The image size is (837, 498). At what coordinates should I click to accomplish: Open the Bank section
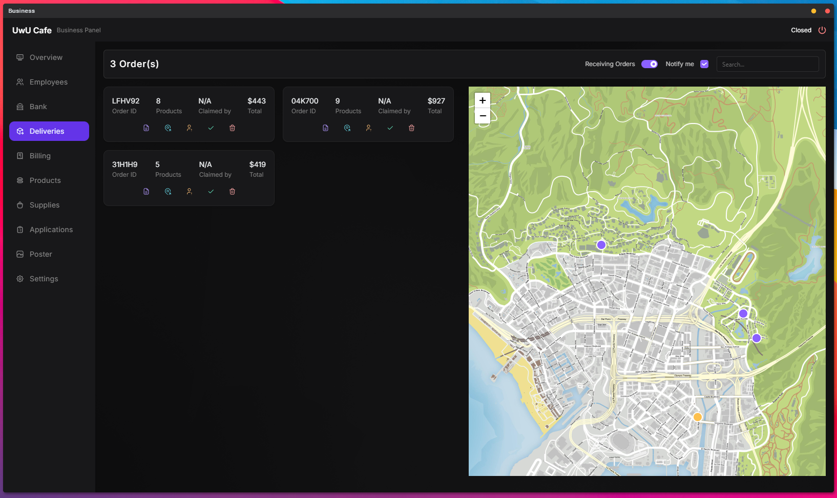pos(38,107)
